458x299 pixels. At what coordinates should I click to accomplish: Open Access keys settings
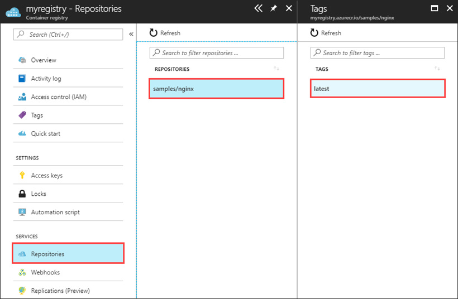click(68, 175)
